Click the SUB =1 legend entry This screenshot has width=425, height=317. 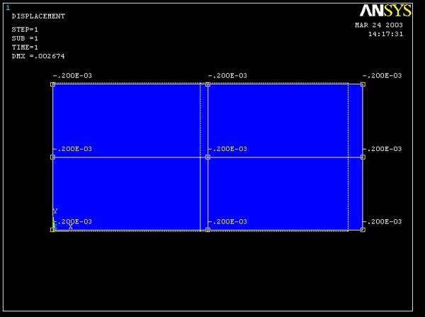click(25, 38)
